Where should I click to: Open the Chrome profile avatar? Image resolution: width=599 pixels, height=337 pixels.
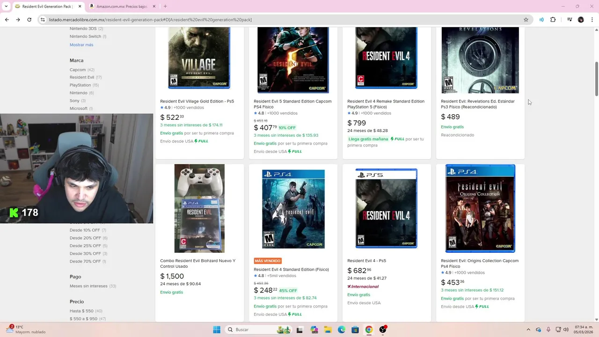(581, 20)
